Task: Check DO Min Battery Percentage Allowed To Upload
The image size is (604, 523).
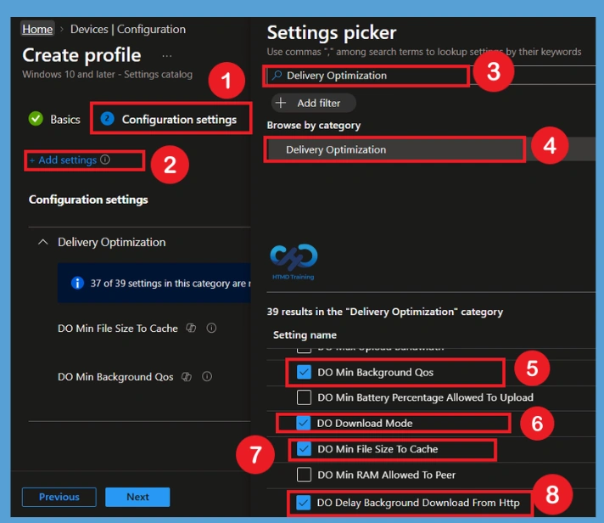Action: (x=304, y=397)
